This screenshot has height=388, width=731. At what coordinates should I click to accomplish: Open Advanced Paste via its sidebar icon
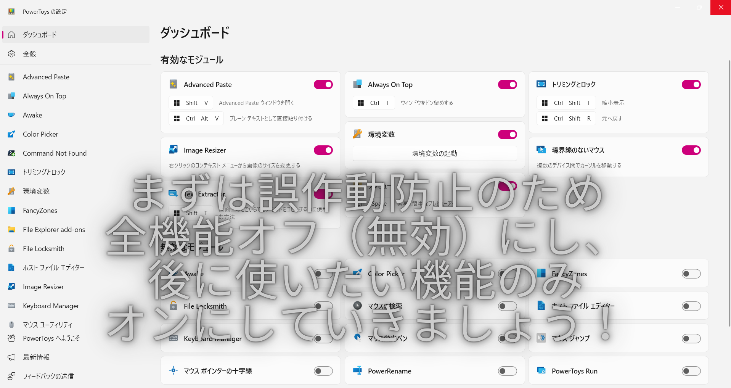(11, 77)
